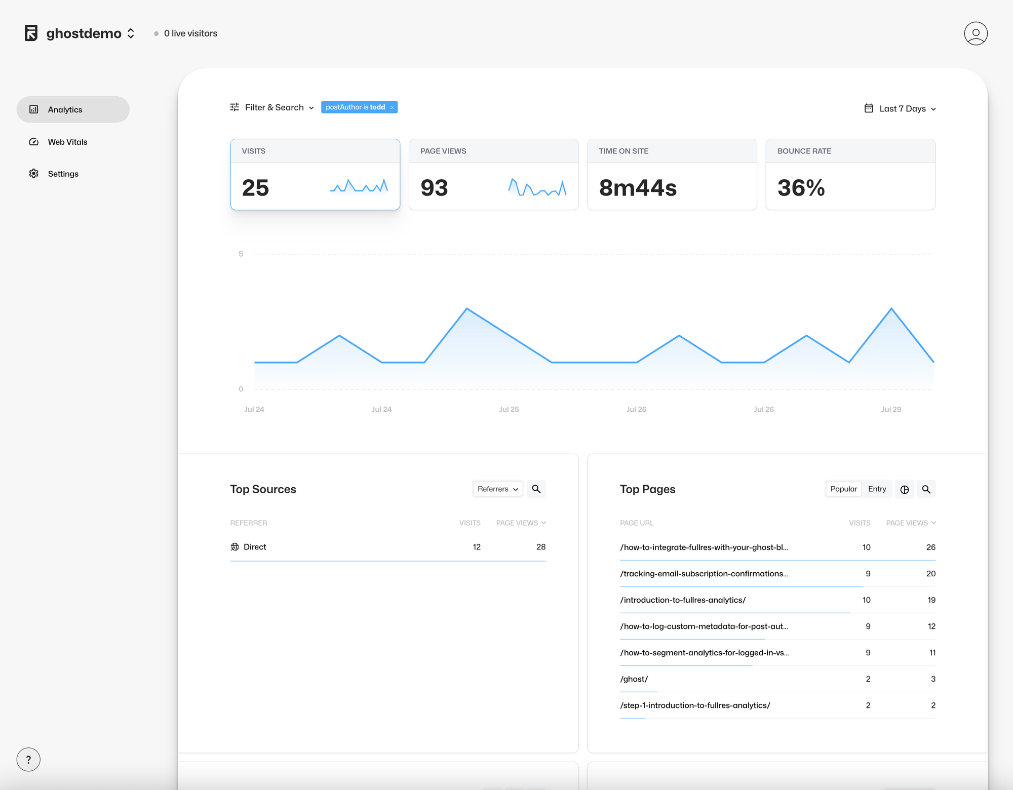
Task: Open the Analytics sidebar menu item
Action: (73, 109)
